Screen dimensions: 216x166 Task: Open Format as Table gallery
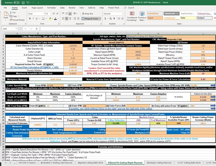tap(142, 16)
